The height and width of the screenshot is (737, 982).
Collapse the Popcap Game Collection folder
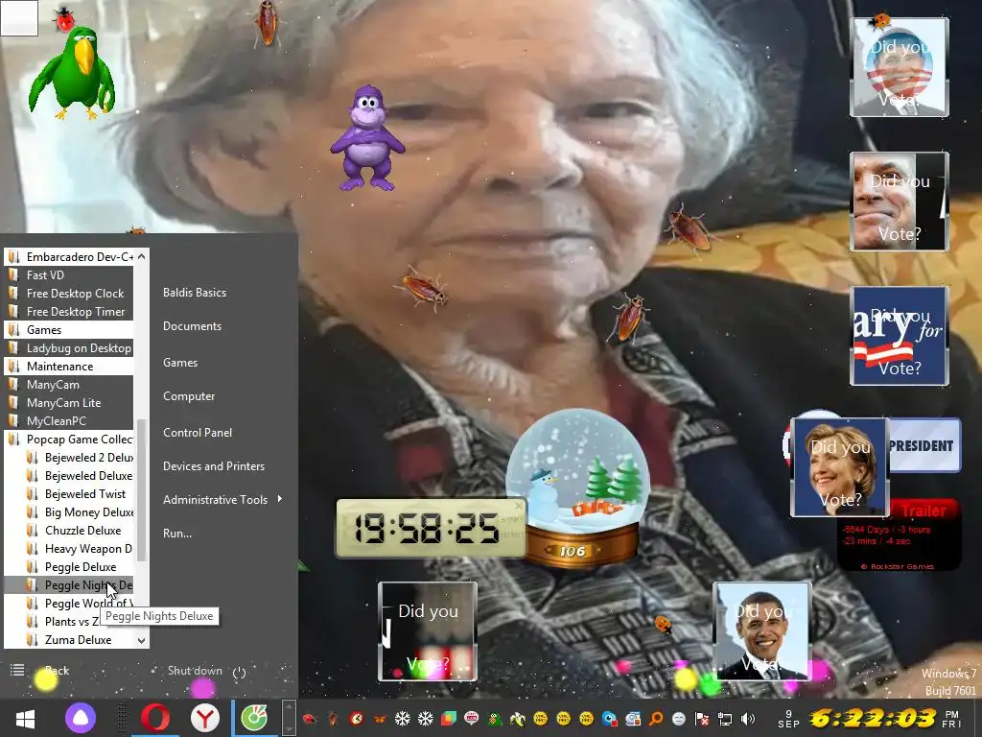69,440
